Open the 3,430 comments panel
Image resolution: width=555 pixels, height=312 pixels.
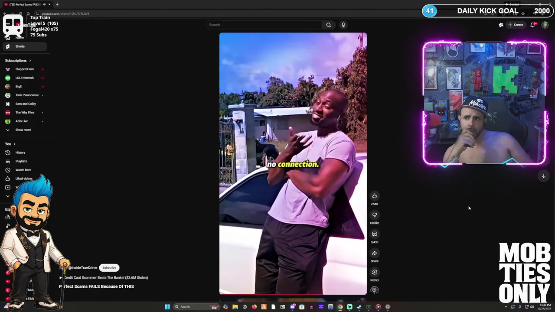click(375, 234)
